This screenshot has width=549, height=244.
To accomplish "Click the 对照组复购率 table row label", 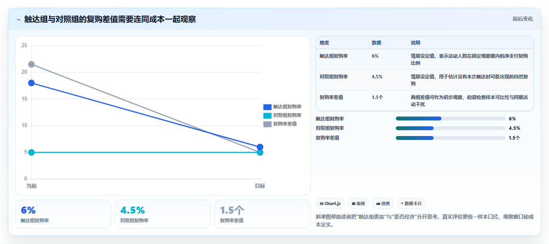I will click(x=334, y=77).
